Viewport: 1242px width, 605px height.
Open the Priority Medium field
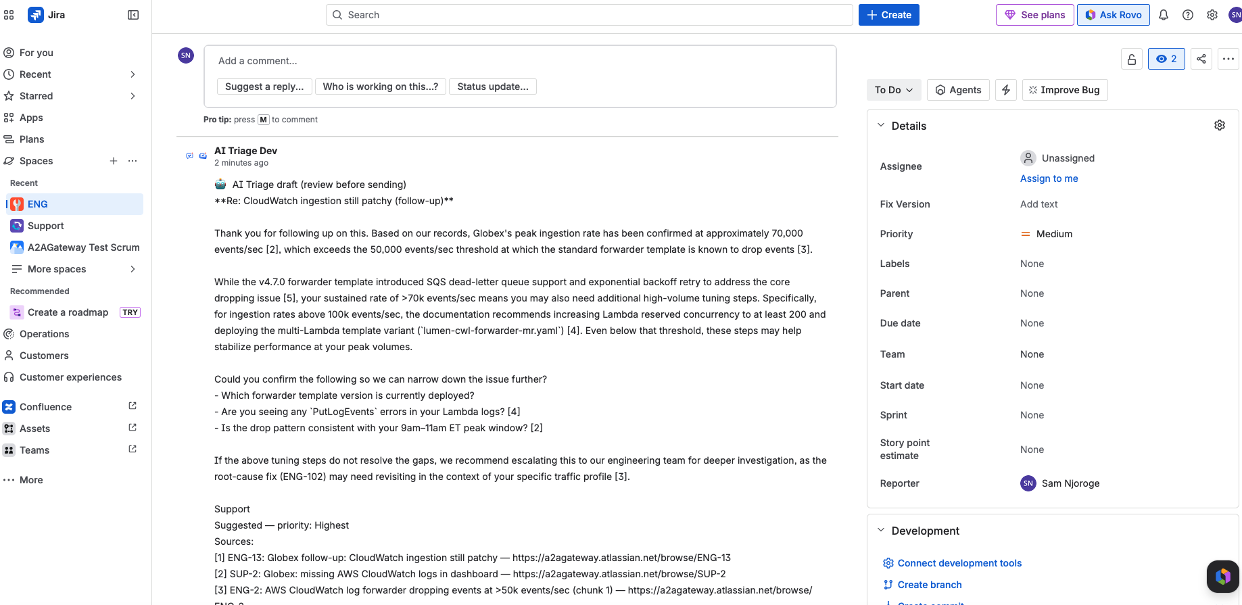[x=1047, y=234]
